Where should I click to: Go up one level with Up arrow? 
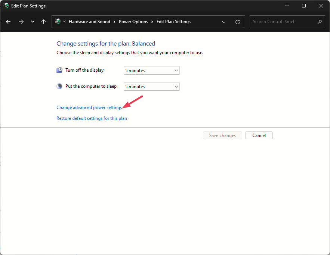[x=43, y=22]
